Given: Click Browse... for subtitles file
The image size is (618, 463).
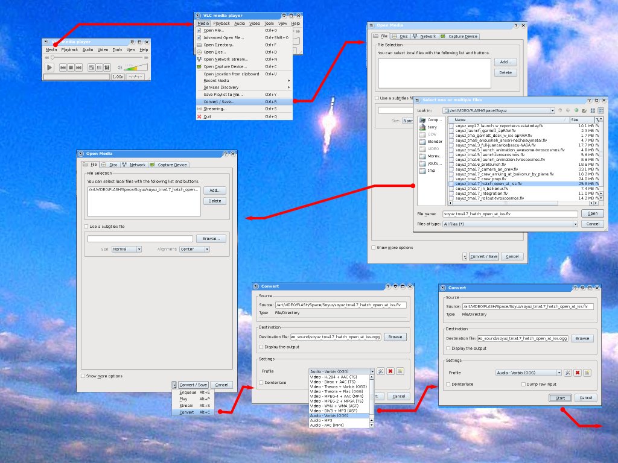Looking at the screenshot, I should click(211, 239).
